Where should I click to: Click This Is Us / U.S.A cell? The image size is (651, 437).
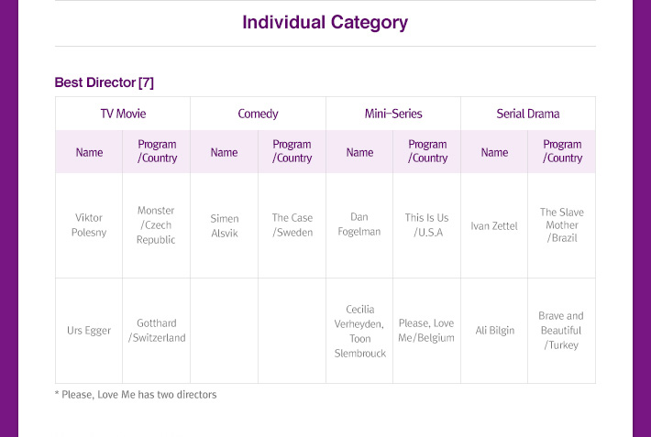426,225
